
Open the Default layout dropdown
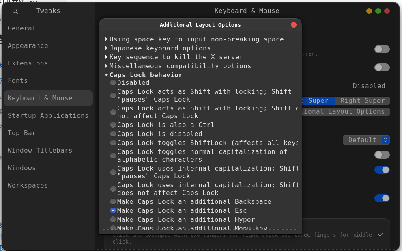(x=366, y=140)
